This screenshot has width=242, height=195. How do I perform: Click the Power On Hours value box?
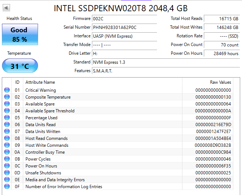222,54
